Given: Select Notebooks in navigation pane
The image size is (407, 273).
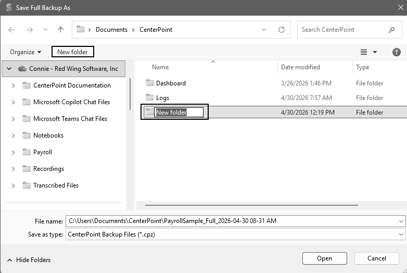Looking at the screenshot, I should (48, 135).
